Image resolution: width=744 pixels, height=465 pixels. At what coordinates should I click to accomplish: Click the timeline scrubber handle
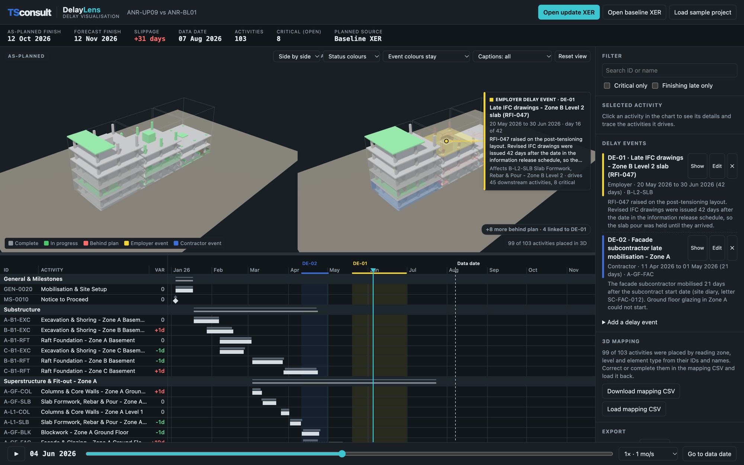(x=342, y=454)
